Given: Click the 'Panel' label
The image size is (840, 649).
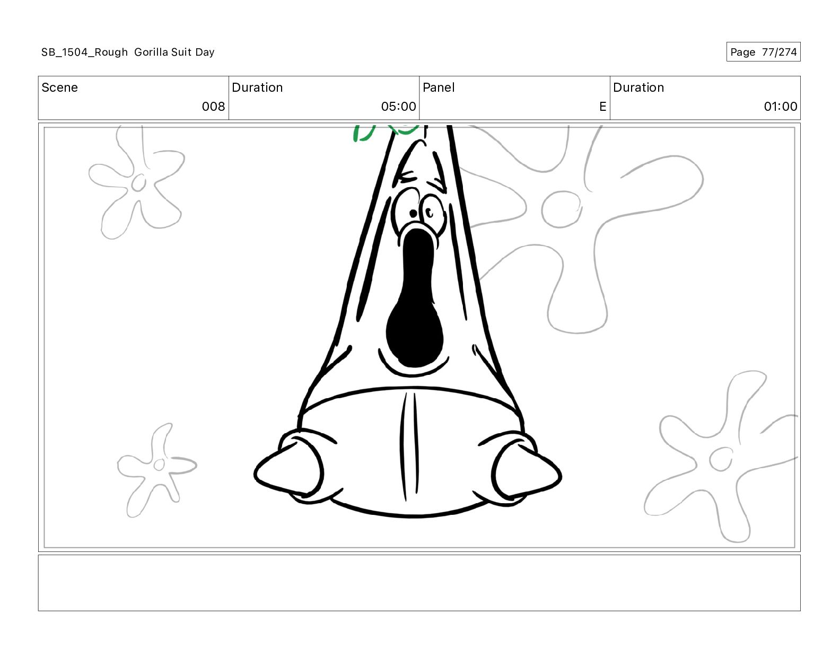Looking at the screenshot, I should point(439,87).
